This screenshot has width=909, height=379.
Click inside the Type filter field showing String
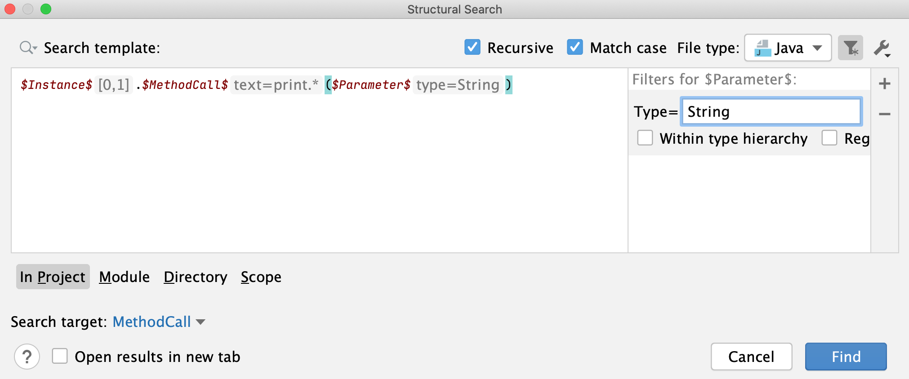[771, 111]
